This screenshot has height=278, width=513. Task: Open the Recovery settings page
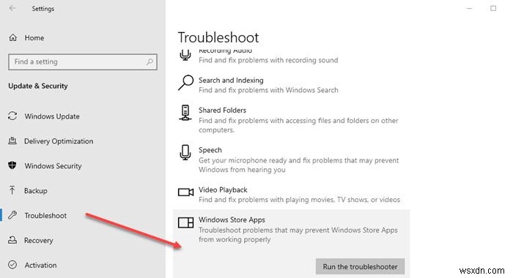pyautogui.click(x=39, y=241)
